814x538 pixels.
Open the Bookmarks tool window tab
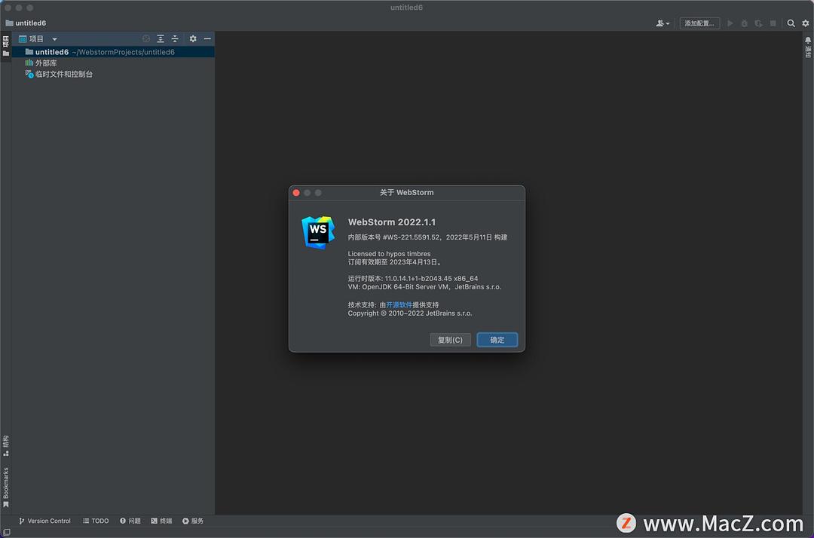coord(6,488)
